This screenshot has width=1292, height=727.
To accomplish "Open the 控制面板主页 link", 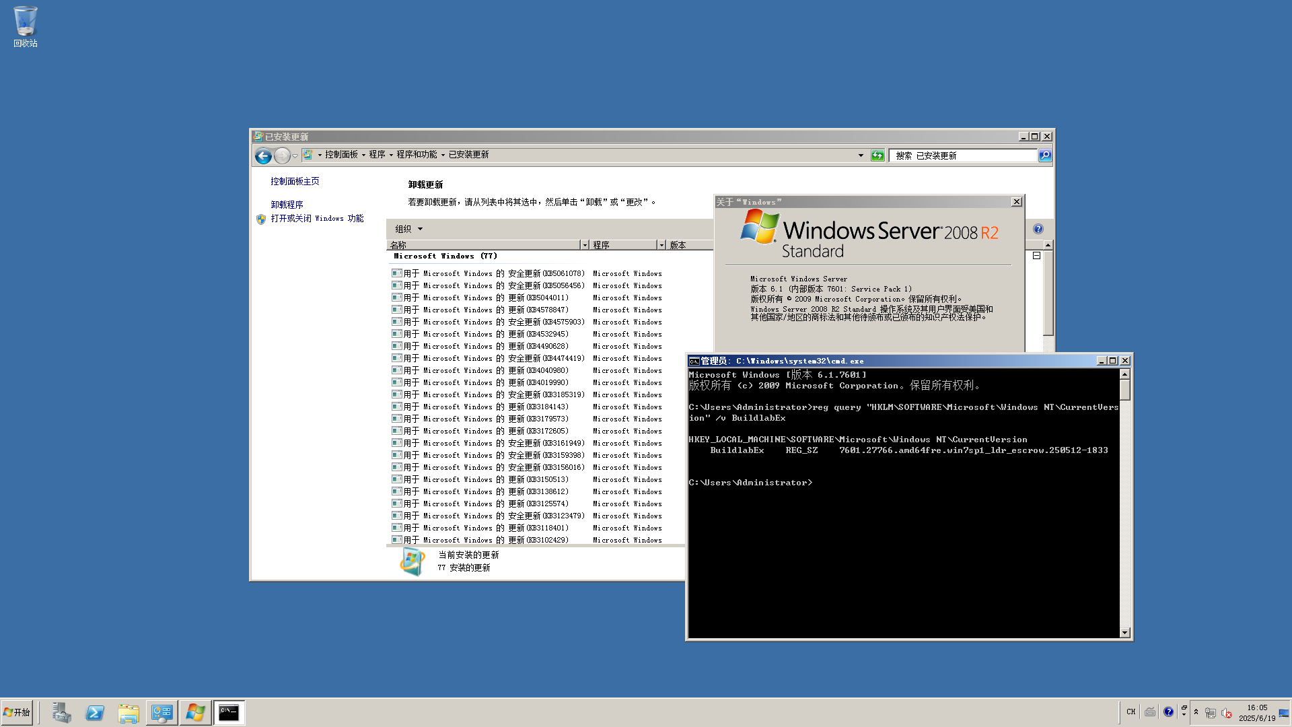I will [x=295, y=181].
